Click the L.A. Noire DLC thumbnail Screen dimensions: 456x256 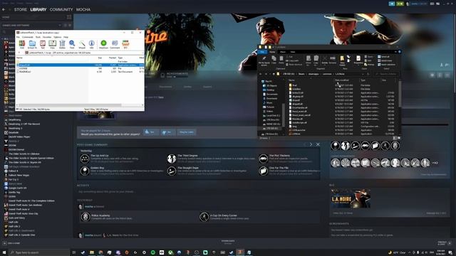pyautogui.click(x=351, y=199)
